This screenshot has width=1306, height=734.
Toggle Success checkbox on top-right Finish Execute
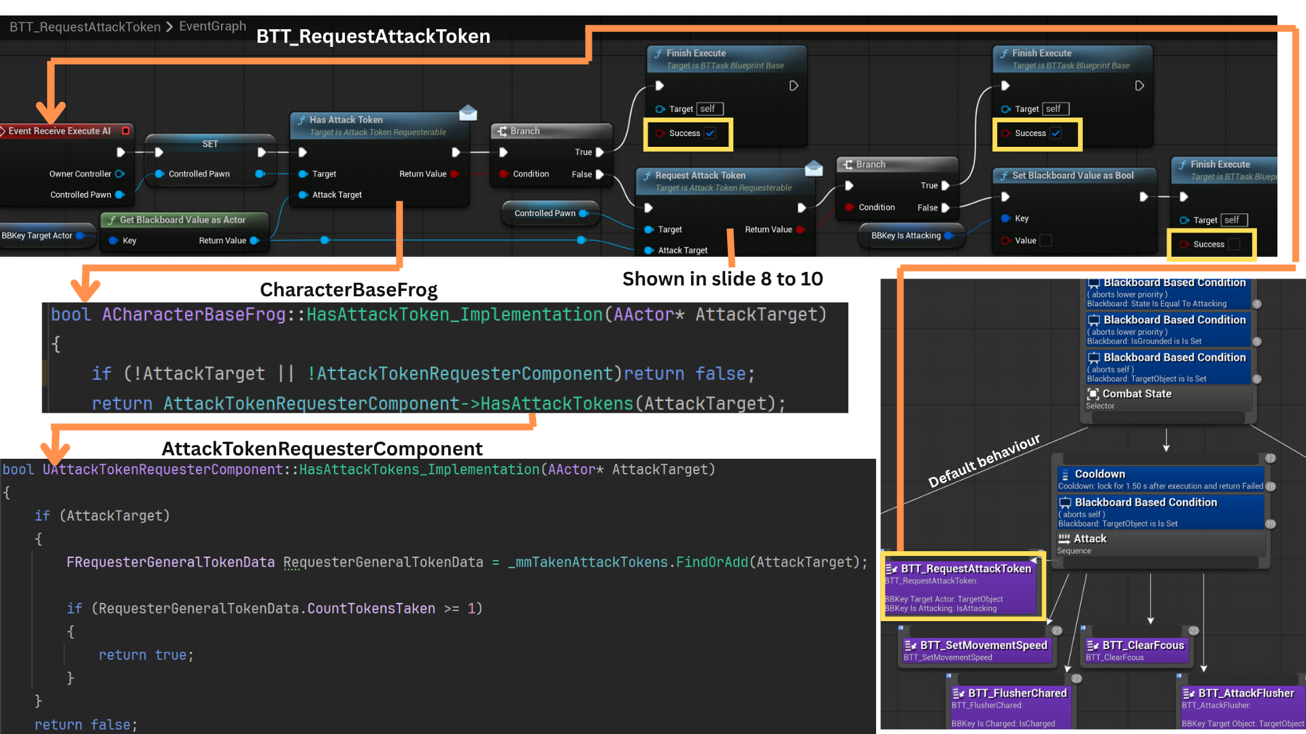pyautogui.click(x=1056, y=133)
